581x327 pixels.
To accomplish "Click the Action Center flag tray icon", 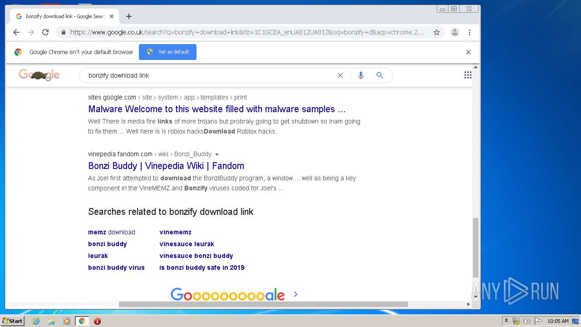I will click(538, 321).
